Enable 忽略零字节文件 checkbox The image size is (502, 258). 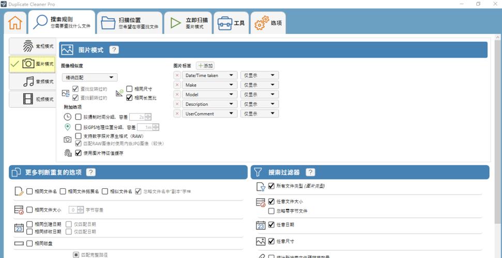point(271,211)
